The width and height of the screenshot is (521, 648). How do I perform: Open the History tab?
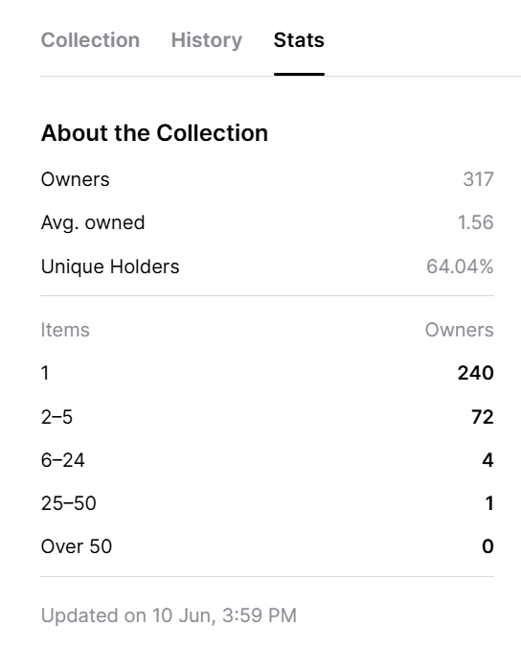[207, 40]
